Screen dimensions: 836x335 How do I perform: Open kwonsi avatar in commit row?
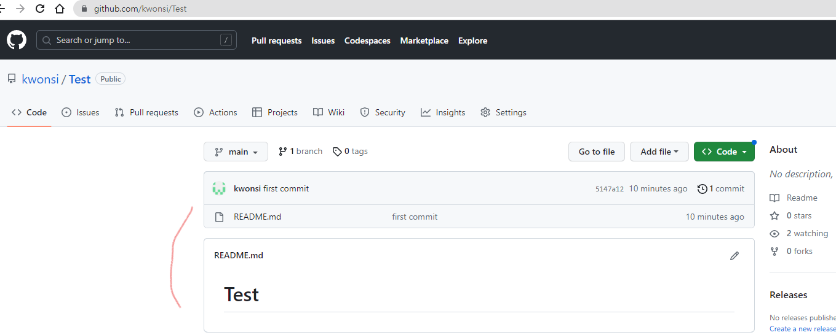[x=219, y=188]
